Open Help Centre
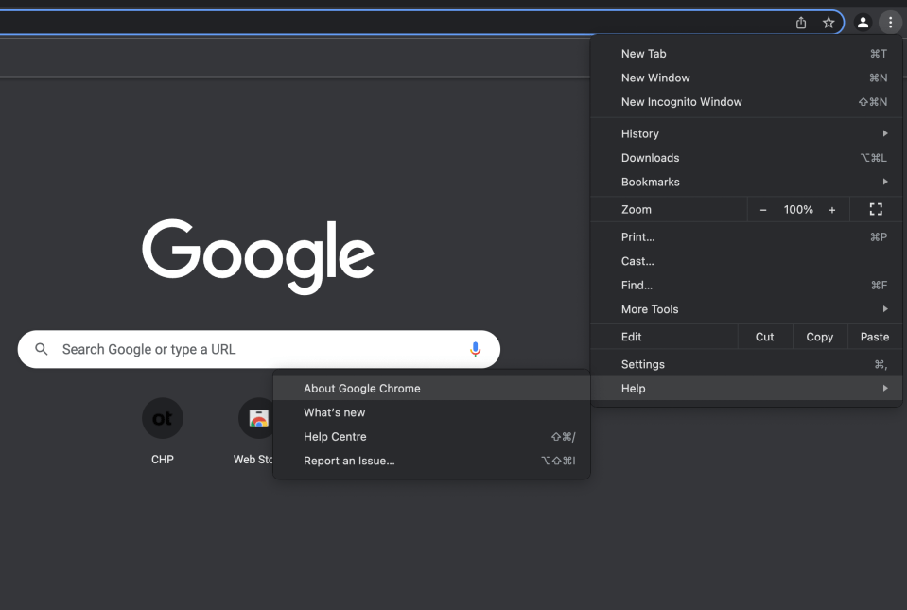 click(x=431, y=437)
